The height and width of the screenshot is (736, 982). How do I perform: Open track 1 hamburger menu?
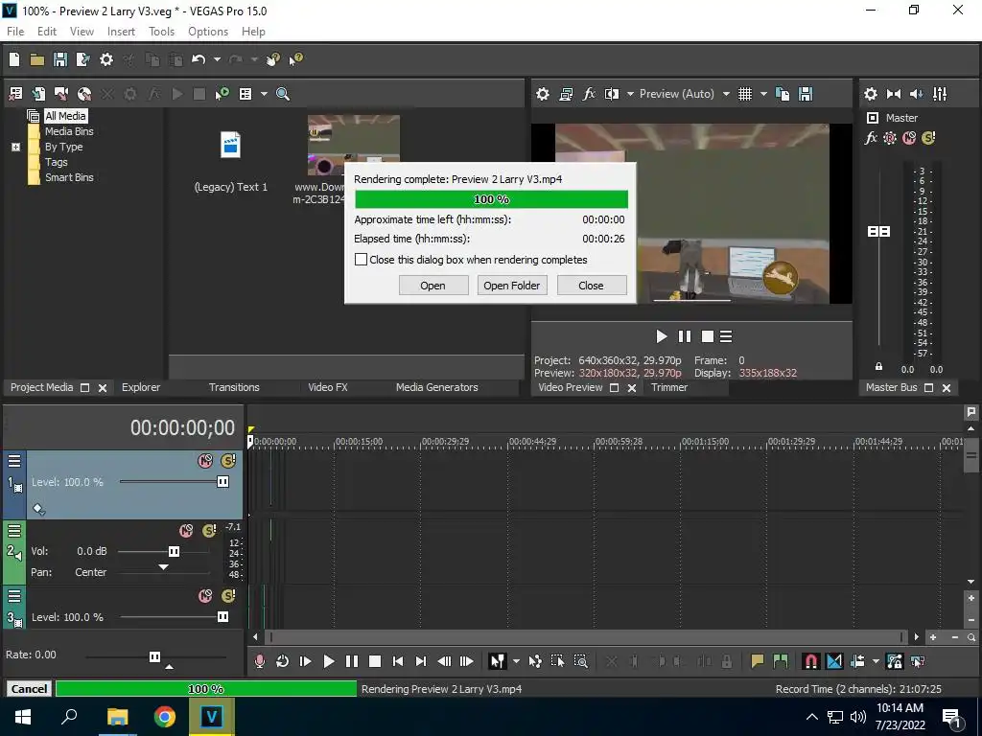[14, 461]
